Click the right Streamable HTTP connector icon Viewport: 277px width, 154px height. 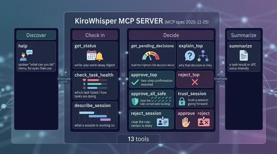point(221,74)
